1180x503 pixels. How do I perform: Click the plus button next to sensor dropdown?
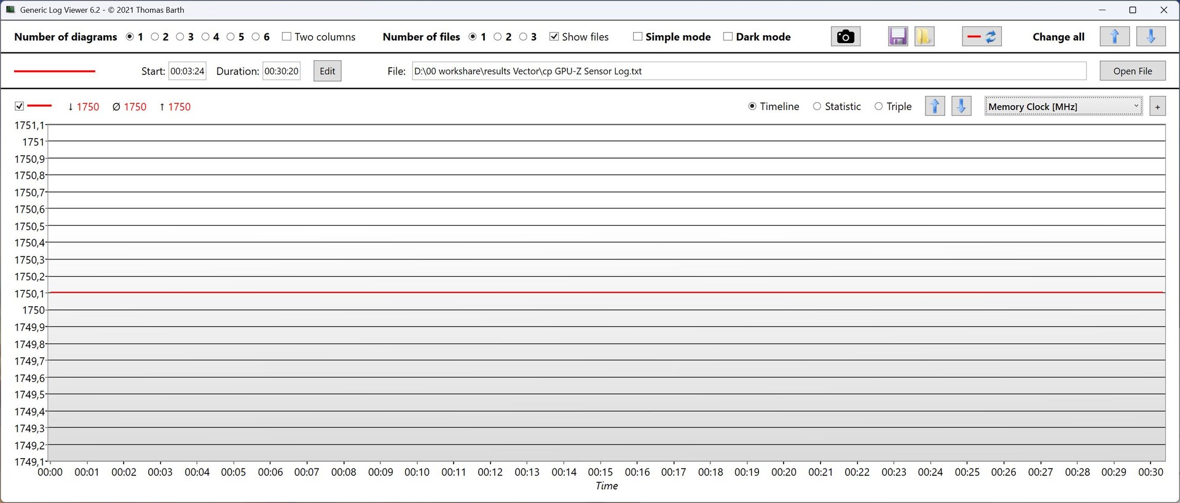click(x=1157, y=106)
